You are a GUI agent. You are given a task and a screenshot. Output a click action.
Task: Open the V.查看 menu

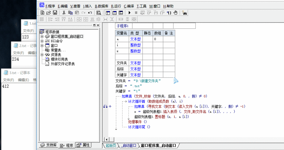(x=75, y=6)
